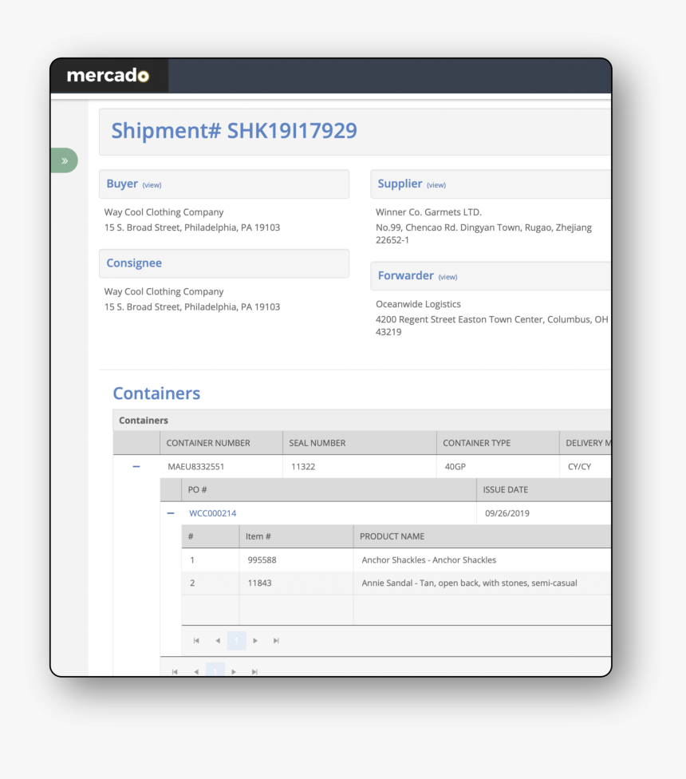Screen dimensions: 686x779
Task: Open Buyer view link
Action: click(152, 185)
